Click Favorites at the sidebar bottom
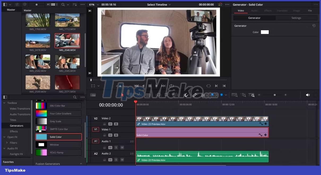This screenshot has width=321, height=175. point(8,162)
